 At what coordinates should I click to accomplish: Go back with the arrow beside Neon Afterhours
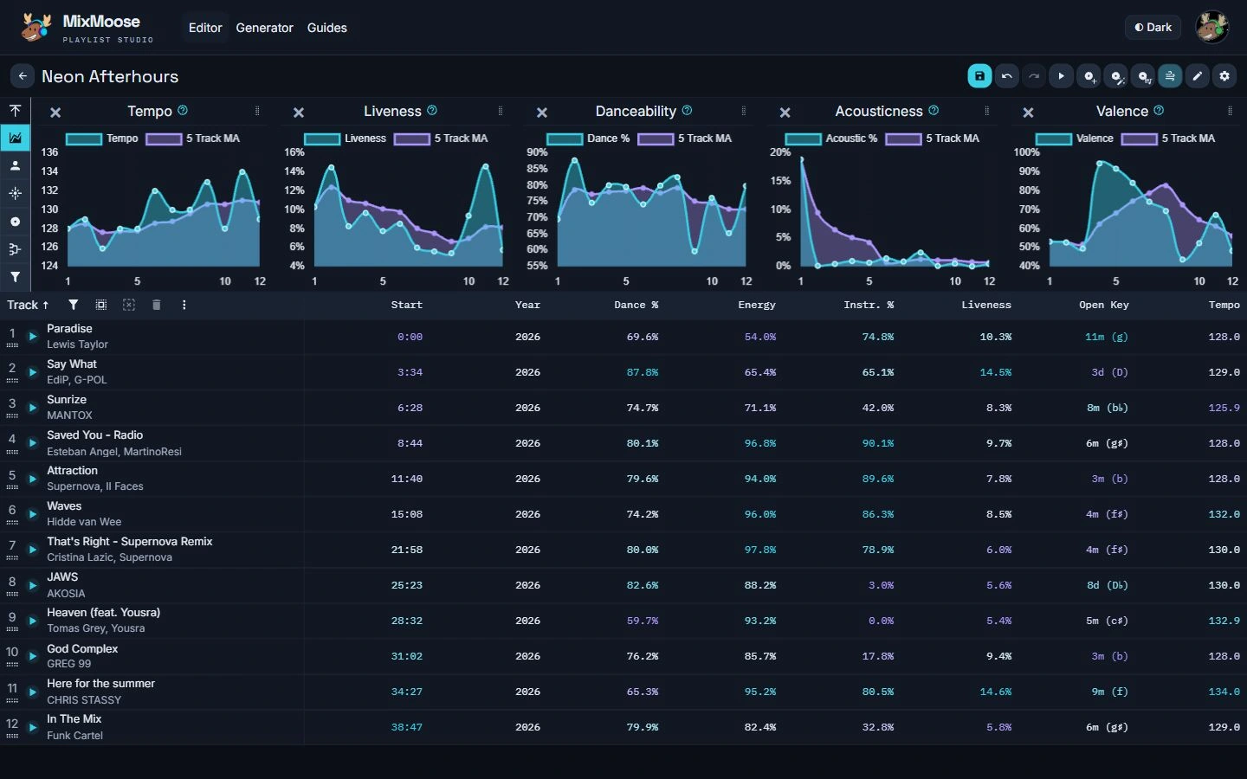[x=23, y=76]
